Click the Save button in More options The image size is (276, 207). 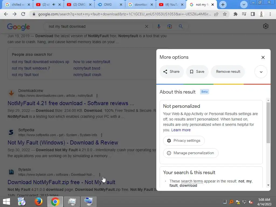pos(197,72)
